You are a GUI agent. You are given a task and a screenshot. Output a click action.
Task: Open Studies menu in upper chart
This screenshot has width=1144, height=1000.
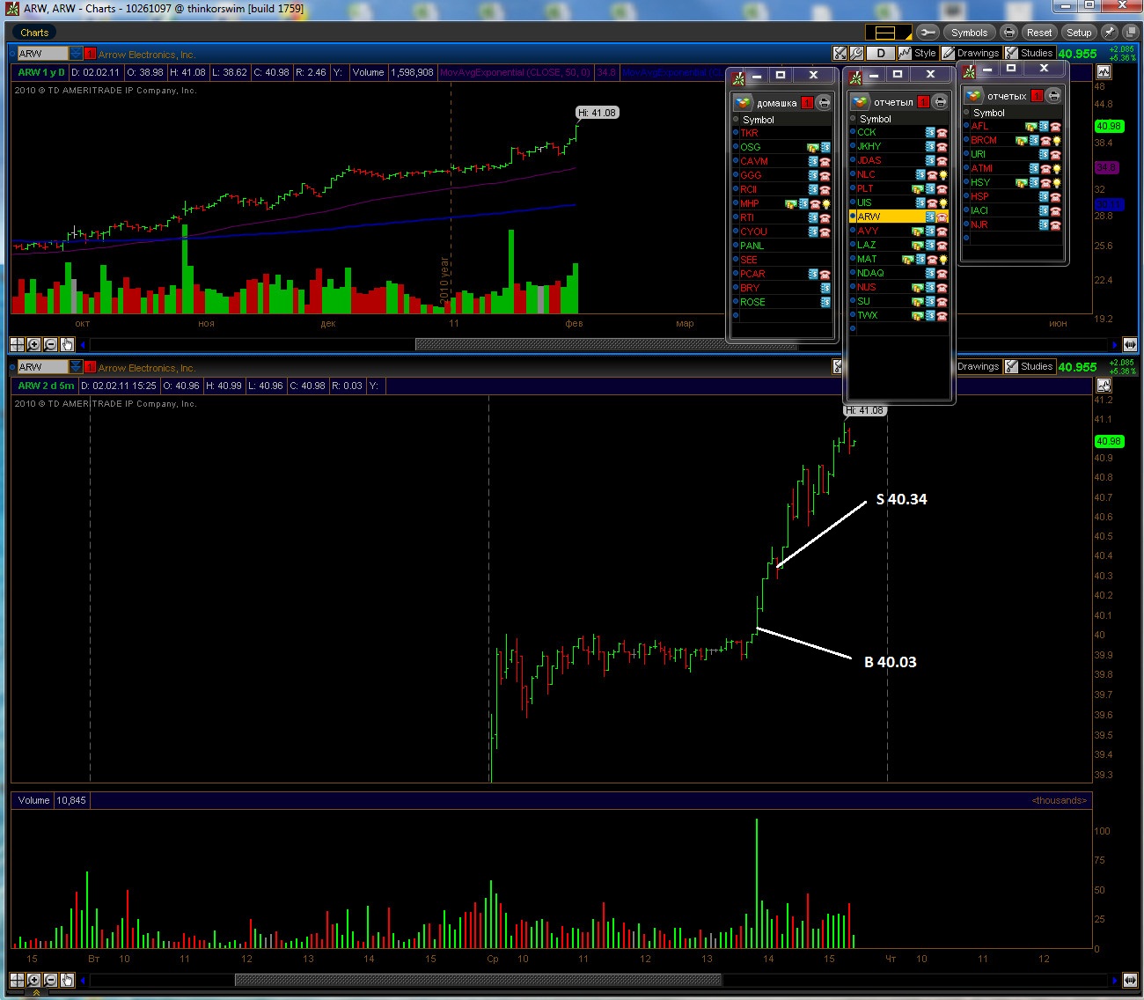pyautogui.click(x=1030, y=54)
